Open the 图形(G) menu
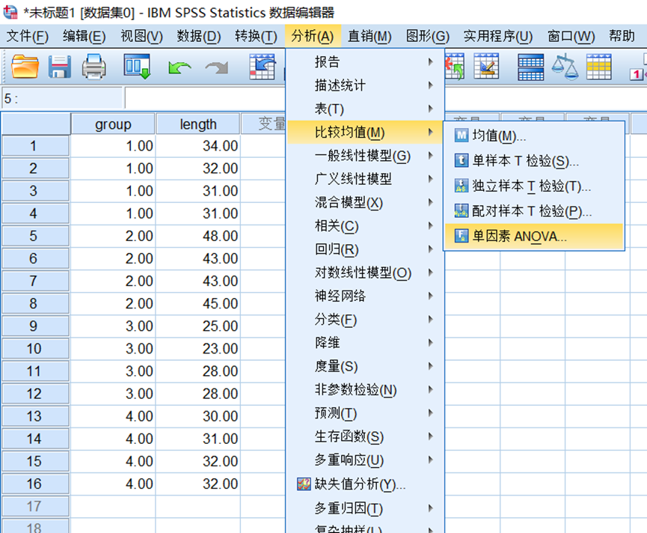The height and width of the screenshot is (533, 647). tap(428, 37)
